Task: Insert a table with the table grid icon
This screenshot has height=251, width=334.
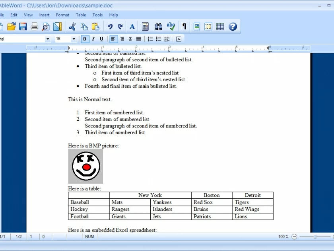Action: pyautogui.click(x=219, y=26)
